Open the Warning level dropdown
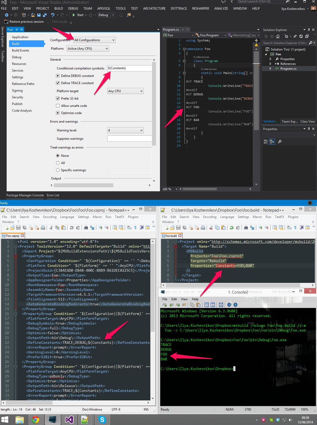The width and height of the screenshot is (317, 425). coord(125,130)
